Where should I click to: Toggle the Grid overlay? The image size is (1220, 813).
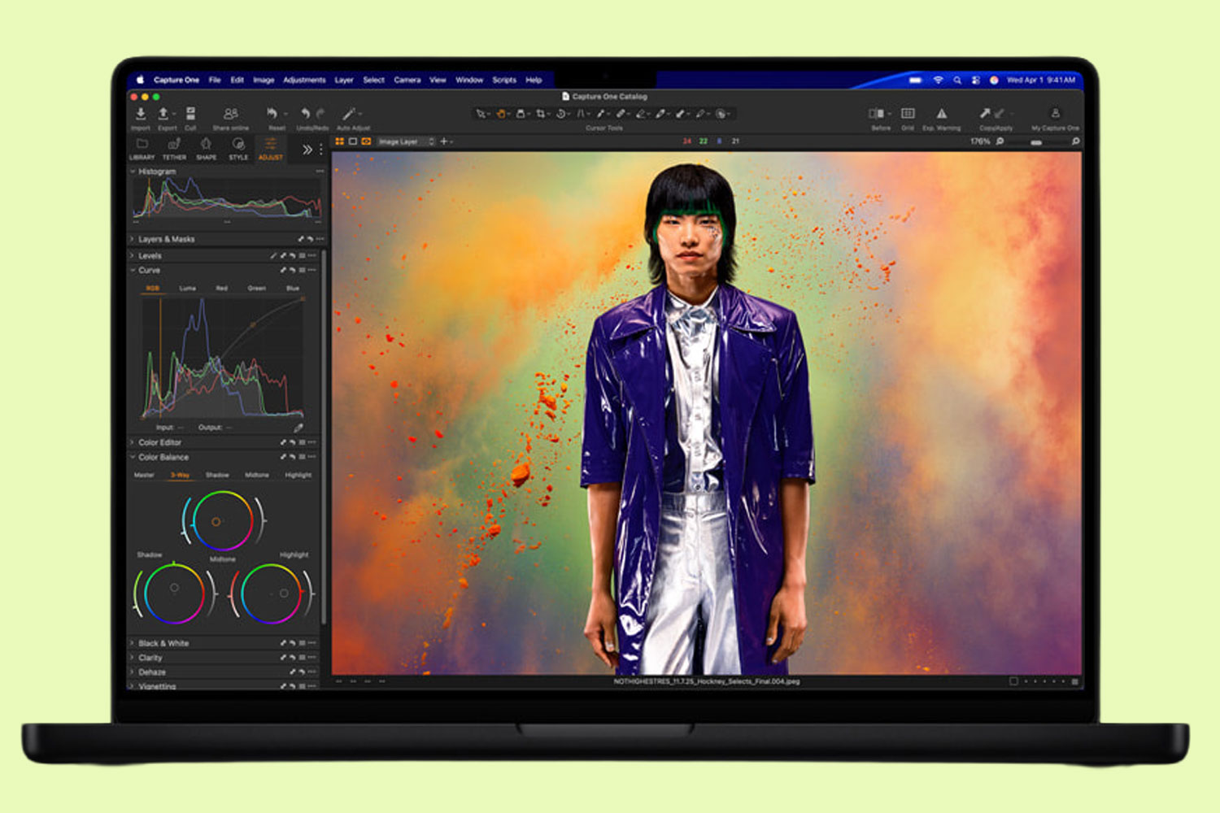[908, 115]
